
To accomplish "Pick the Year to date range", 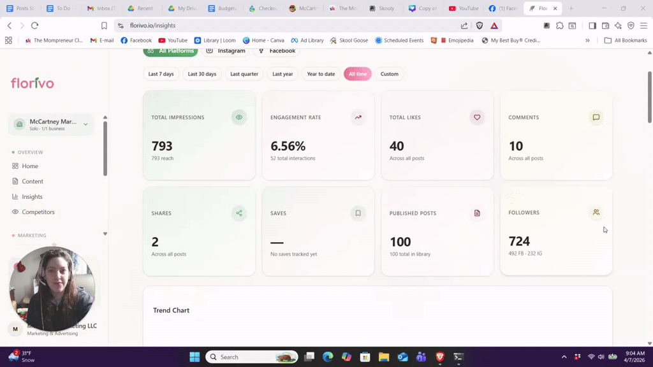I will pyautogui.click(x=321, y=74).
